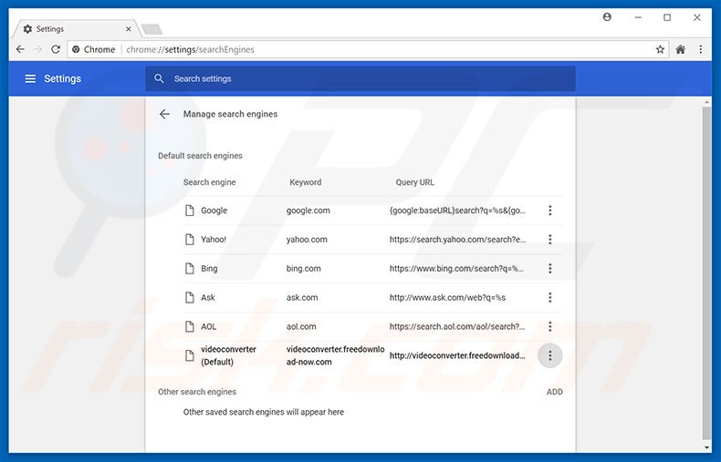
Task: Click the keyword bing.com
Action: (304, 268)
